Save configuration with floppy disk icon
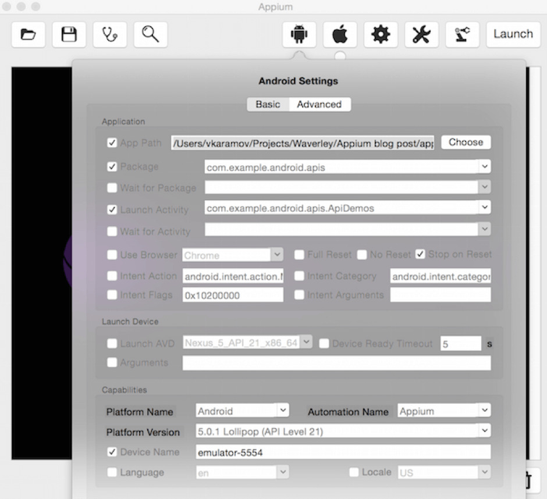The width and height of the screenshot is (547, 499). pos(69,34)
